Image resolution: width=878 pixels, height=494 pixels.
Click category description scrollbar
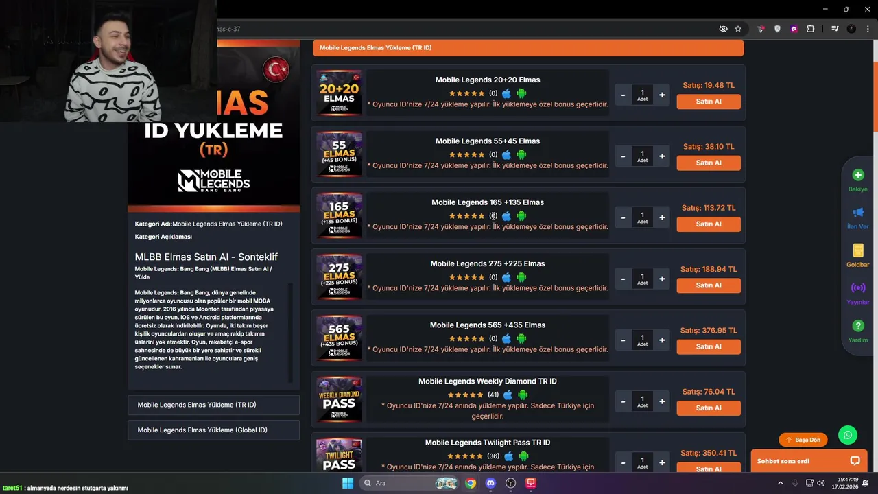click(x=290, y=333)
